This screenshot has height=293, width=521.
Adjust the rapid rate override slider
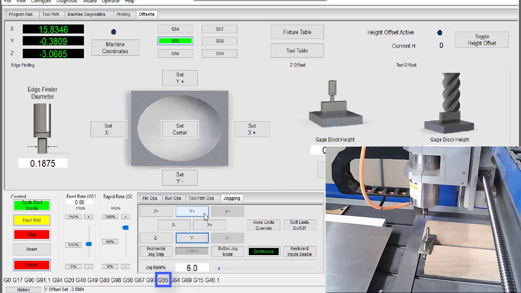coord(125,227)
